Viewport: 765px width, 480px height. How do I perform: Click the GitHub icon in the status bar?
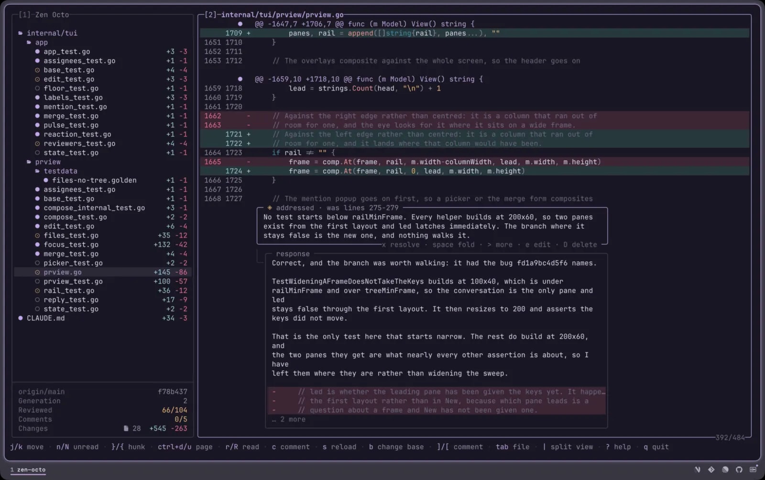(x=739, y=469)
